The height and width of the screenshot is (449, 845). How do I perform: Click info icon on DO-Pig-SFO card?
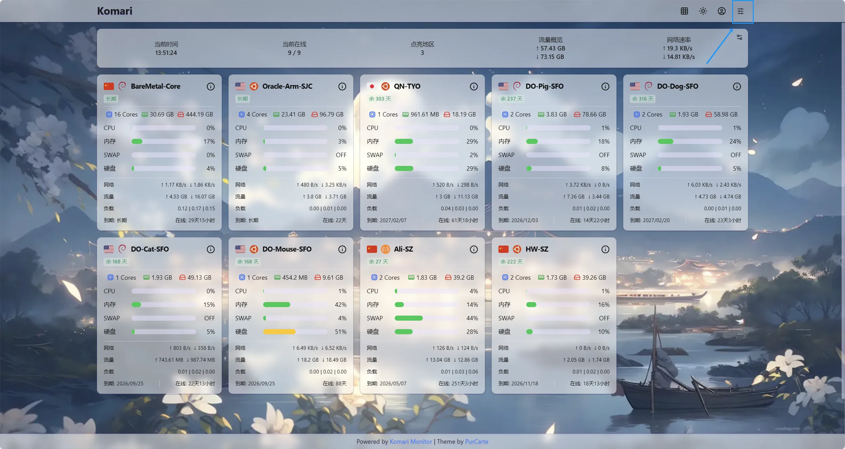click(605, 86)
